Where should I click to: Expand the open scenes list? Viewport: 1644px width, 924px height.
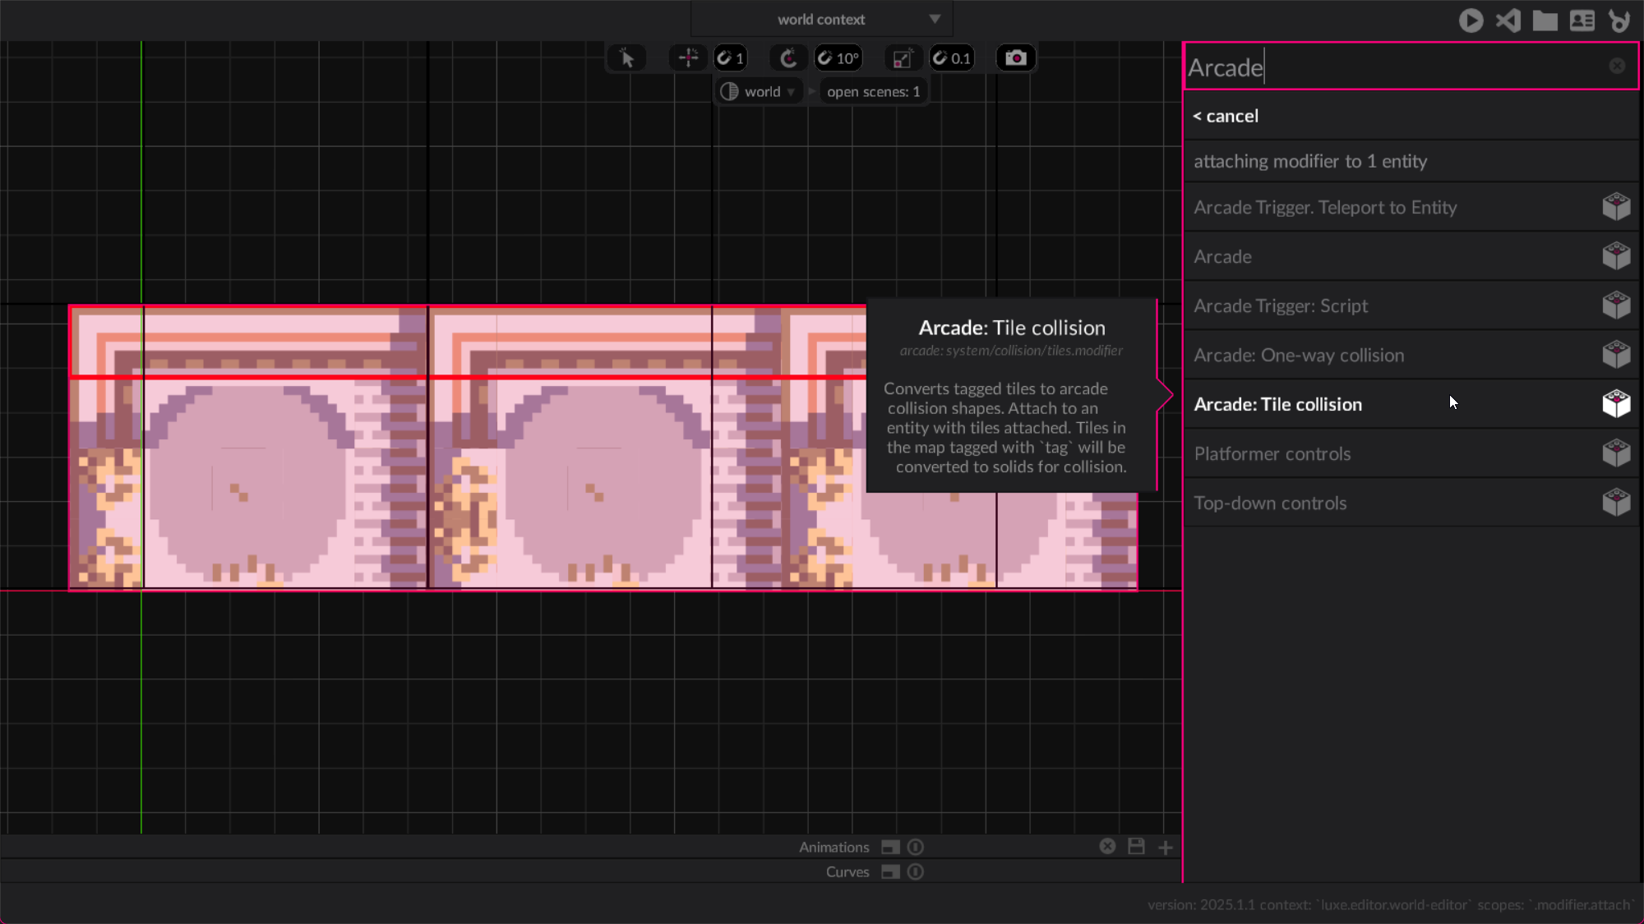[x=873, y=92]
